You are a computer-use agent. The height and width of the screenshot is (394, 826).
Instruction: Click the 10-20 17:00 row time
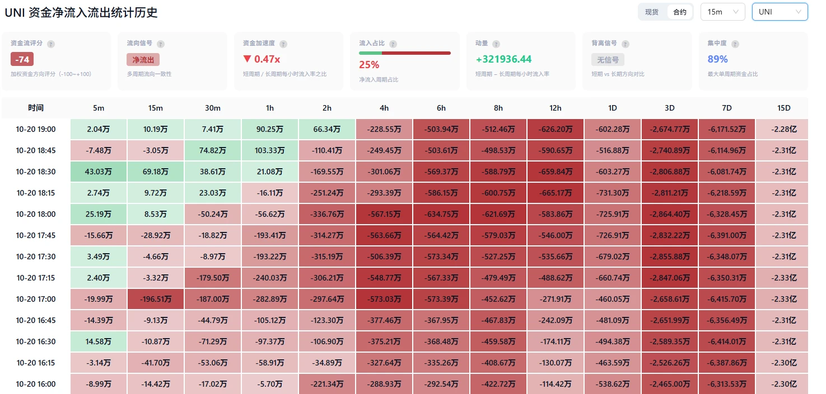pyautogui.click(x=36, y=299)
